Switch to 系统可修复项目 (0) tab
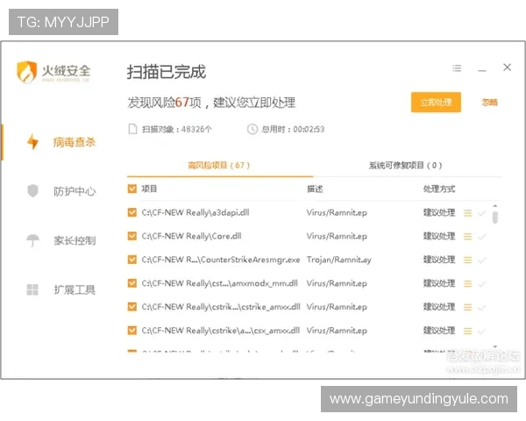The width and height of the screenshot is (526, 421). coord(406,165)
